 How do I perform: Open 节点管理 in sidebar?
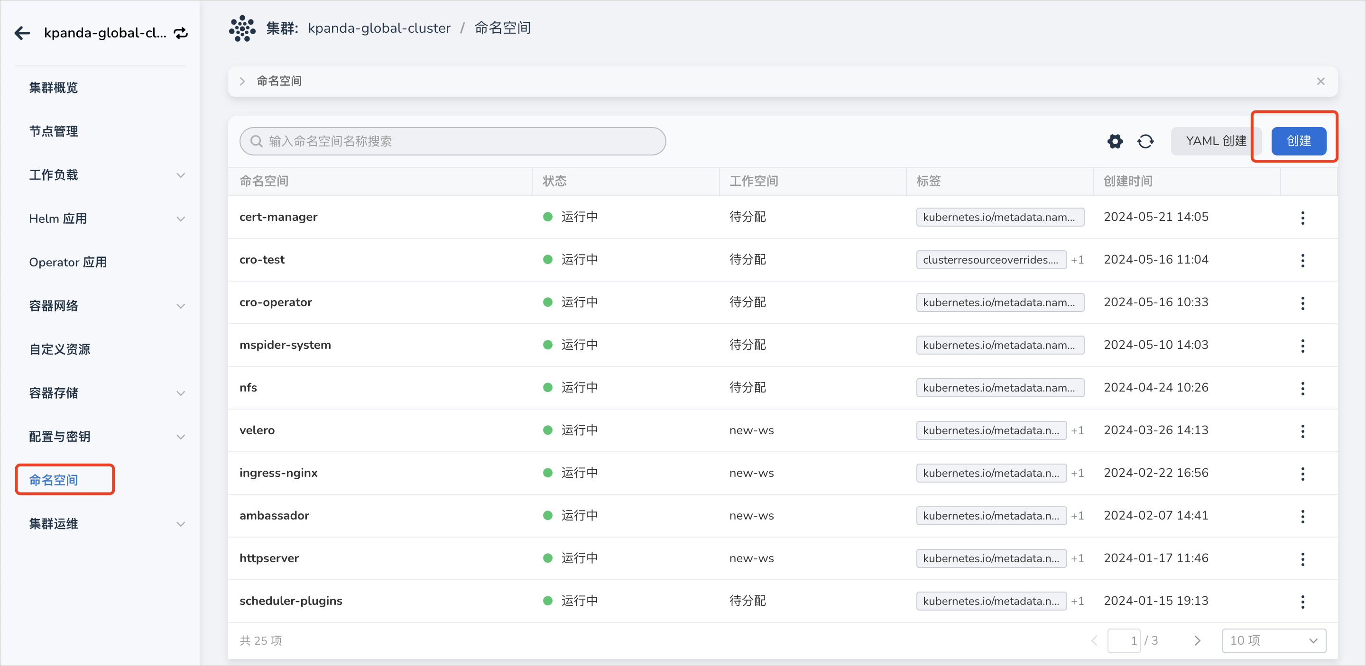tap(53, 131)
